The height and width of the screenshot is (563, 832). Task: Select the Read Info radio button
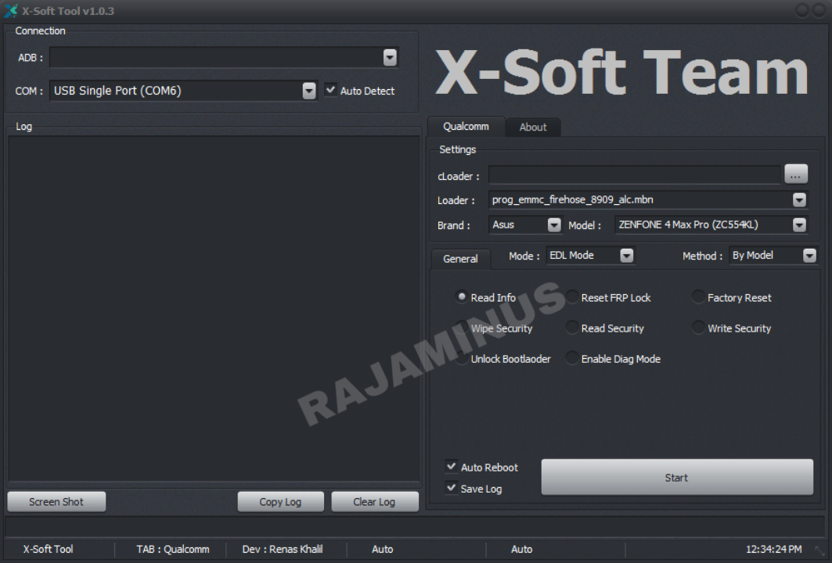(x=462, y=297)
